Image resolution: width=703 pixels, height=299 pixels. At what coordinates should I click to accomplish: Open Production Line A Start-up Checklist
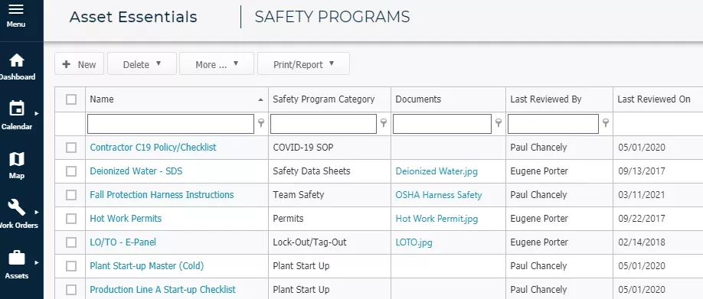click(163, 290)
